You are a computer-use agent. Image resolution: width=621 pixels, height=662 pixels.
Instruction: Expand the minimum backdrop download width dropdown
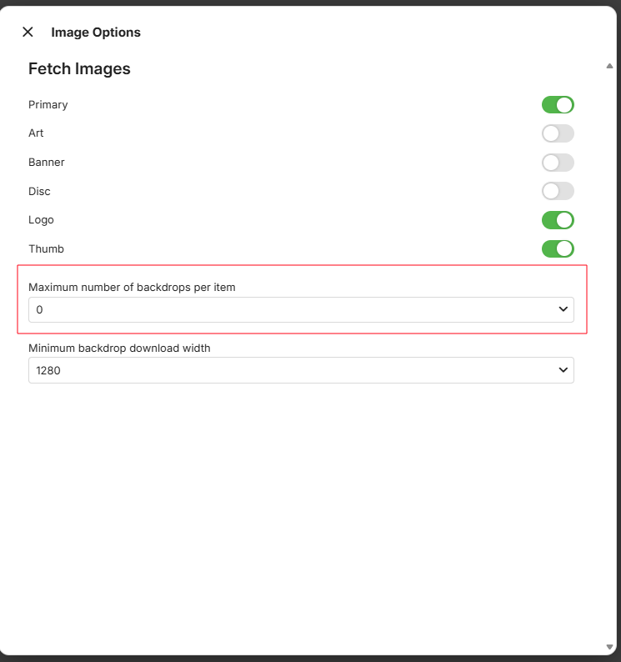click(301, 370)
